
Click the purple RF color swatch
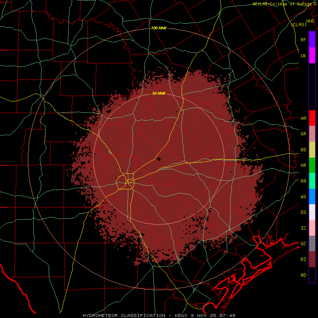[312, 40]
